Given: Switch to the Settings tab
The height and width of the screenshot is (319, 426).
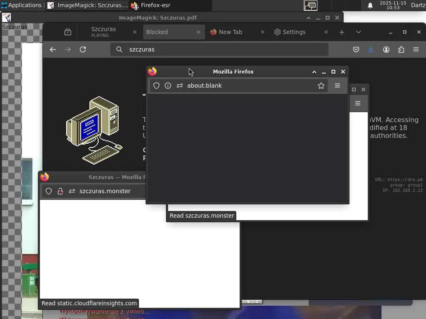Looking at the screenshot, I should (294, 32).
